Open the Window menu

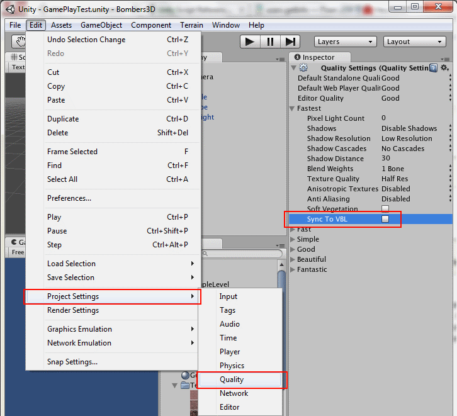[226, 25]
